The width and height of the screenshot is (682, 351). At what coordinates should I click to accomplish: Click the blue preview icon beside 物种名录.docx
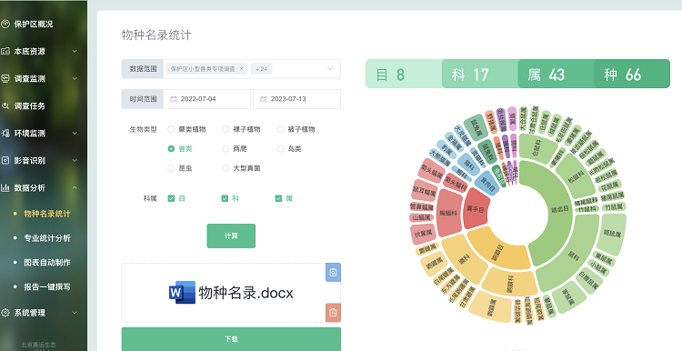point(333,272)
